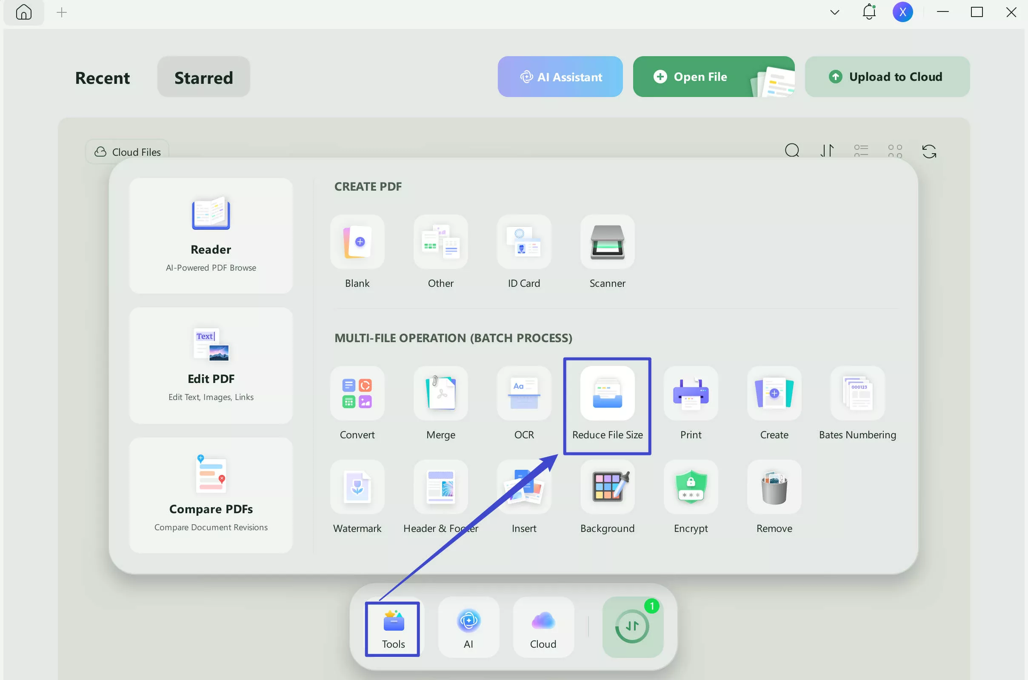Open the AI panel from bottom dock
Image resolution: width=1028 pixels, height=680 pixels.
coord(469,628)
